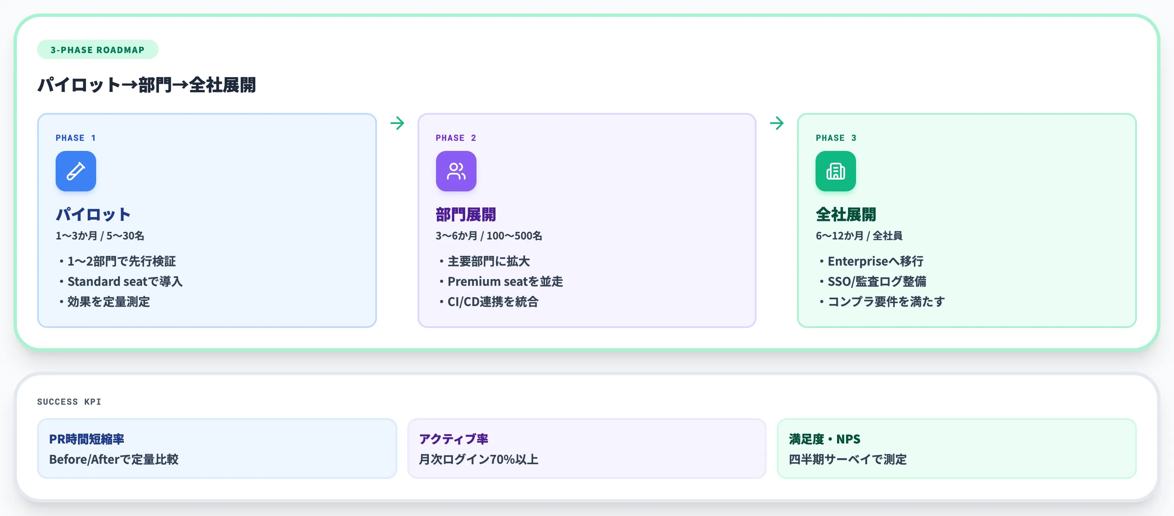Click the bullet 主要部門に拡大

point(485,261)
